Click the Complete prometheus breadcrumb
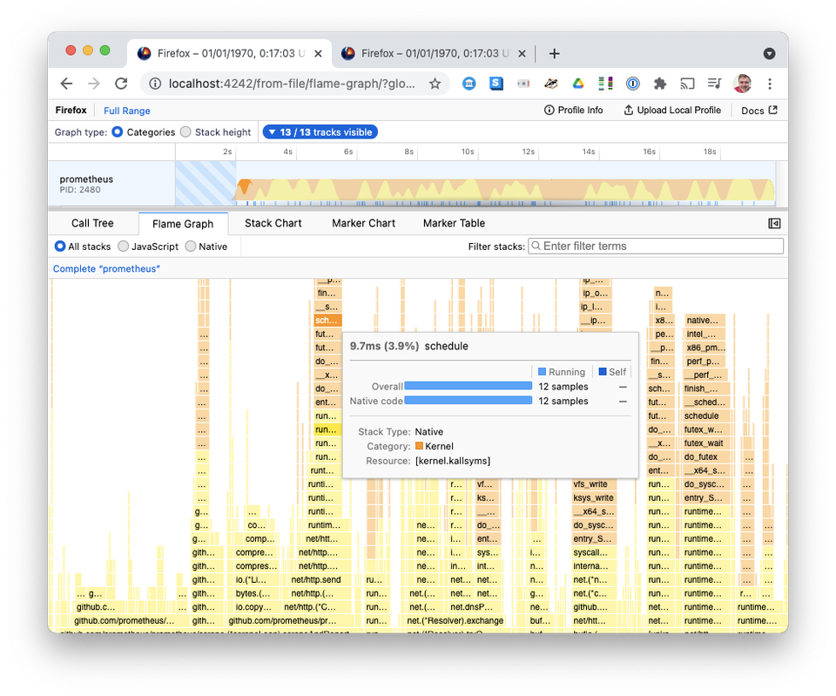Screen dimensions: 836x696 (106, 268)
